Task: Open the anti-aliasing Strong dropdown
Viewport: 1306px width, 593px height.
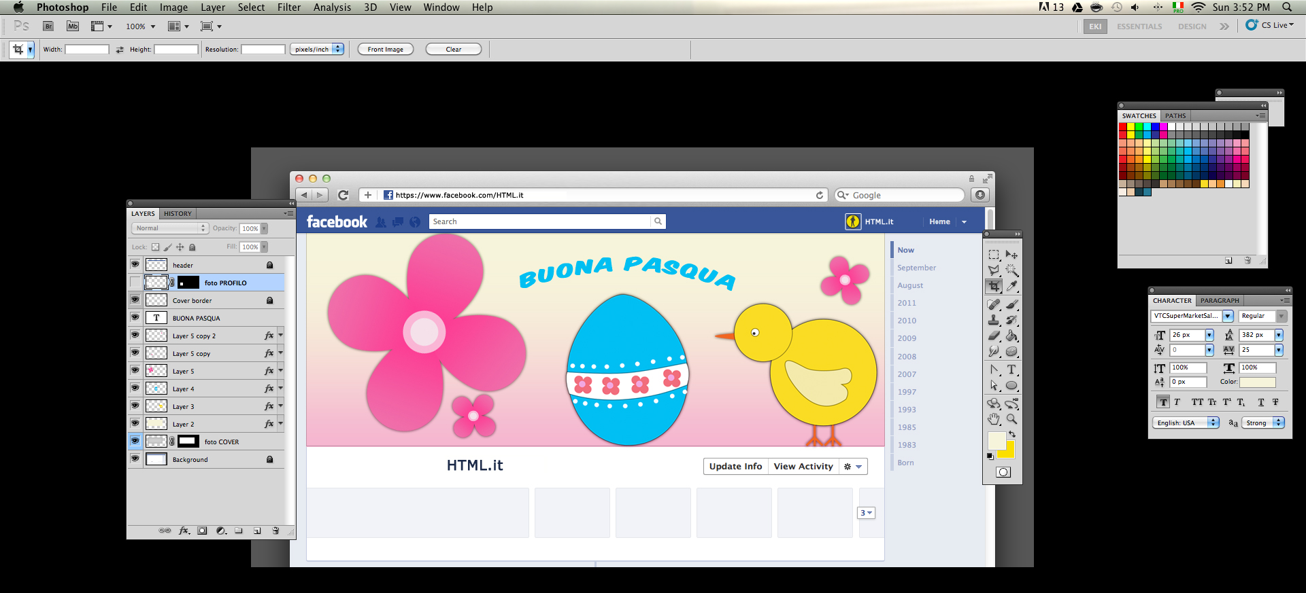Action: (x=1263, y=423)
